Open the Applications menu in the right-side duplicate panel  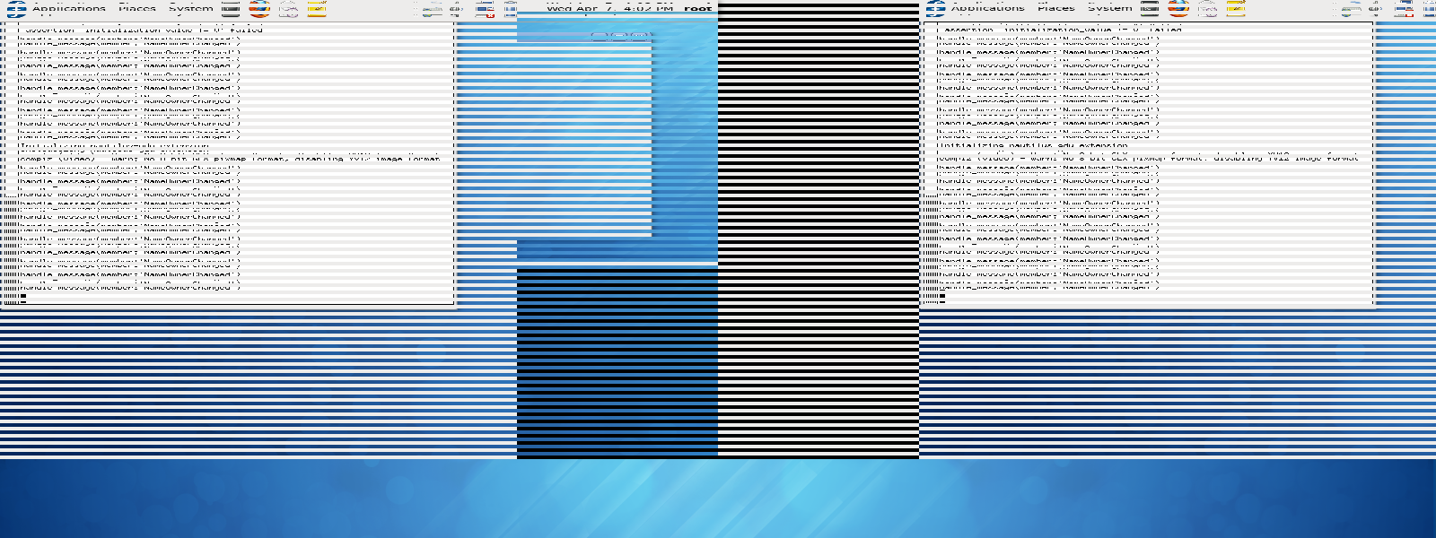988,9
